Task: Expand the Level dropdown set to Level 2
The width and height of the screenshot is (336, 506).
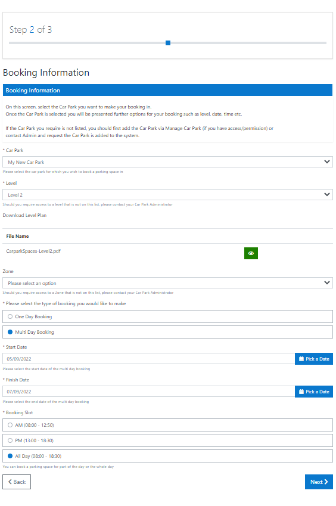Action: tap(167, 195)
